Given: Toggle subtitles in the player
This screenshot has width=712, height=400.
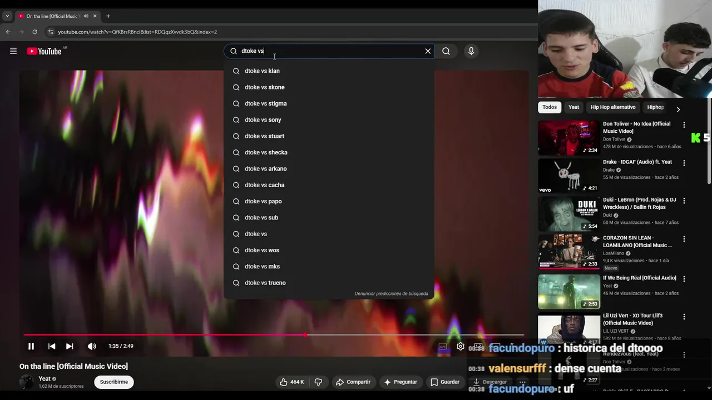Looking at the screenshot, I should [x=443, y=346].
